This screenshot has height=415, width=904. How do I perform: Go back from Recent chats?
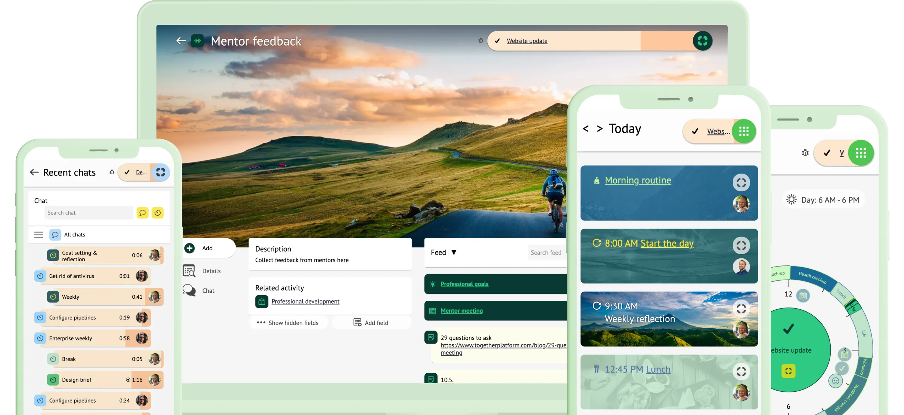click(34, 172)
